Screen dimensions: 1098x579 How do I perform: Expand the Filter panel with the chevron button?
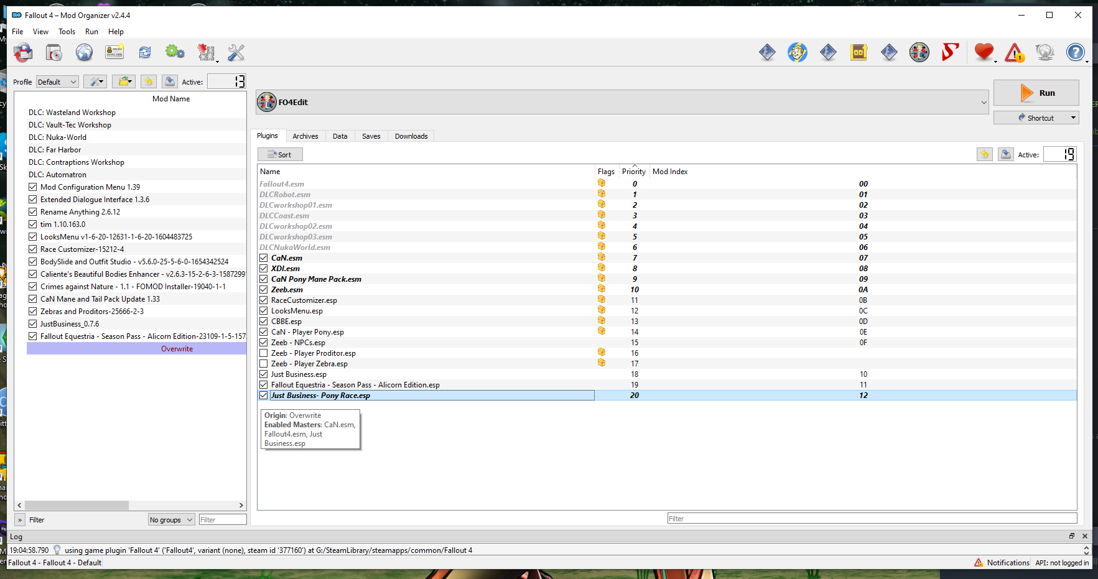click(x=20, y=520)
